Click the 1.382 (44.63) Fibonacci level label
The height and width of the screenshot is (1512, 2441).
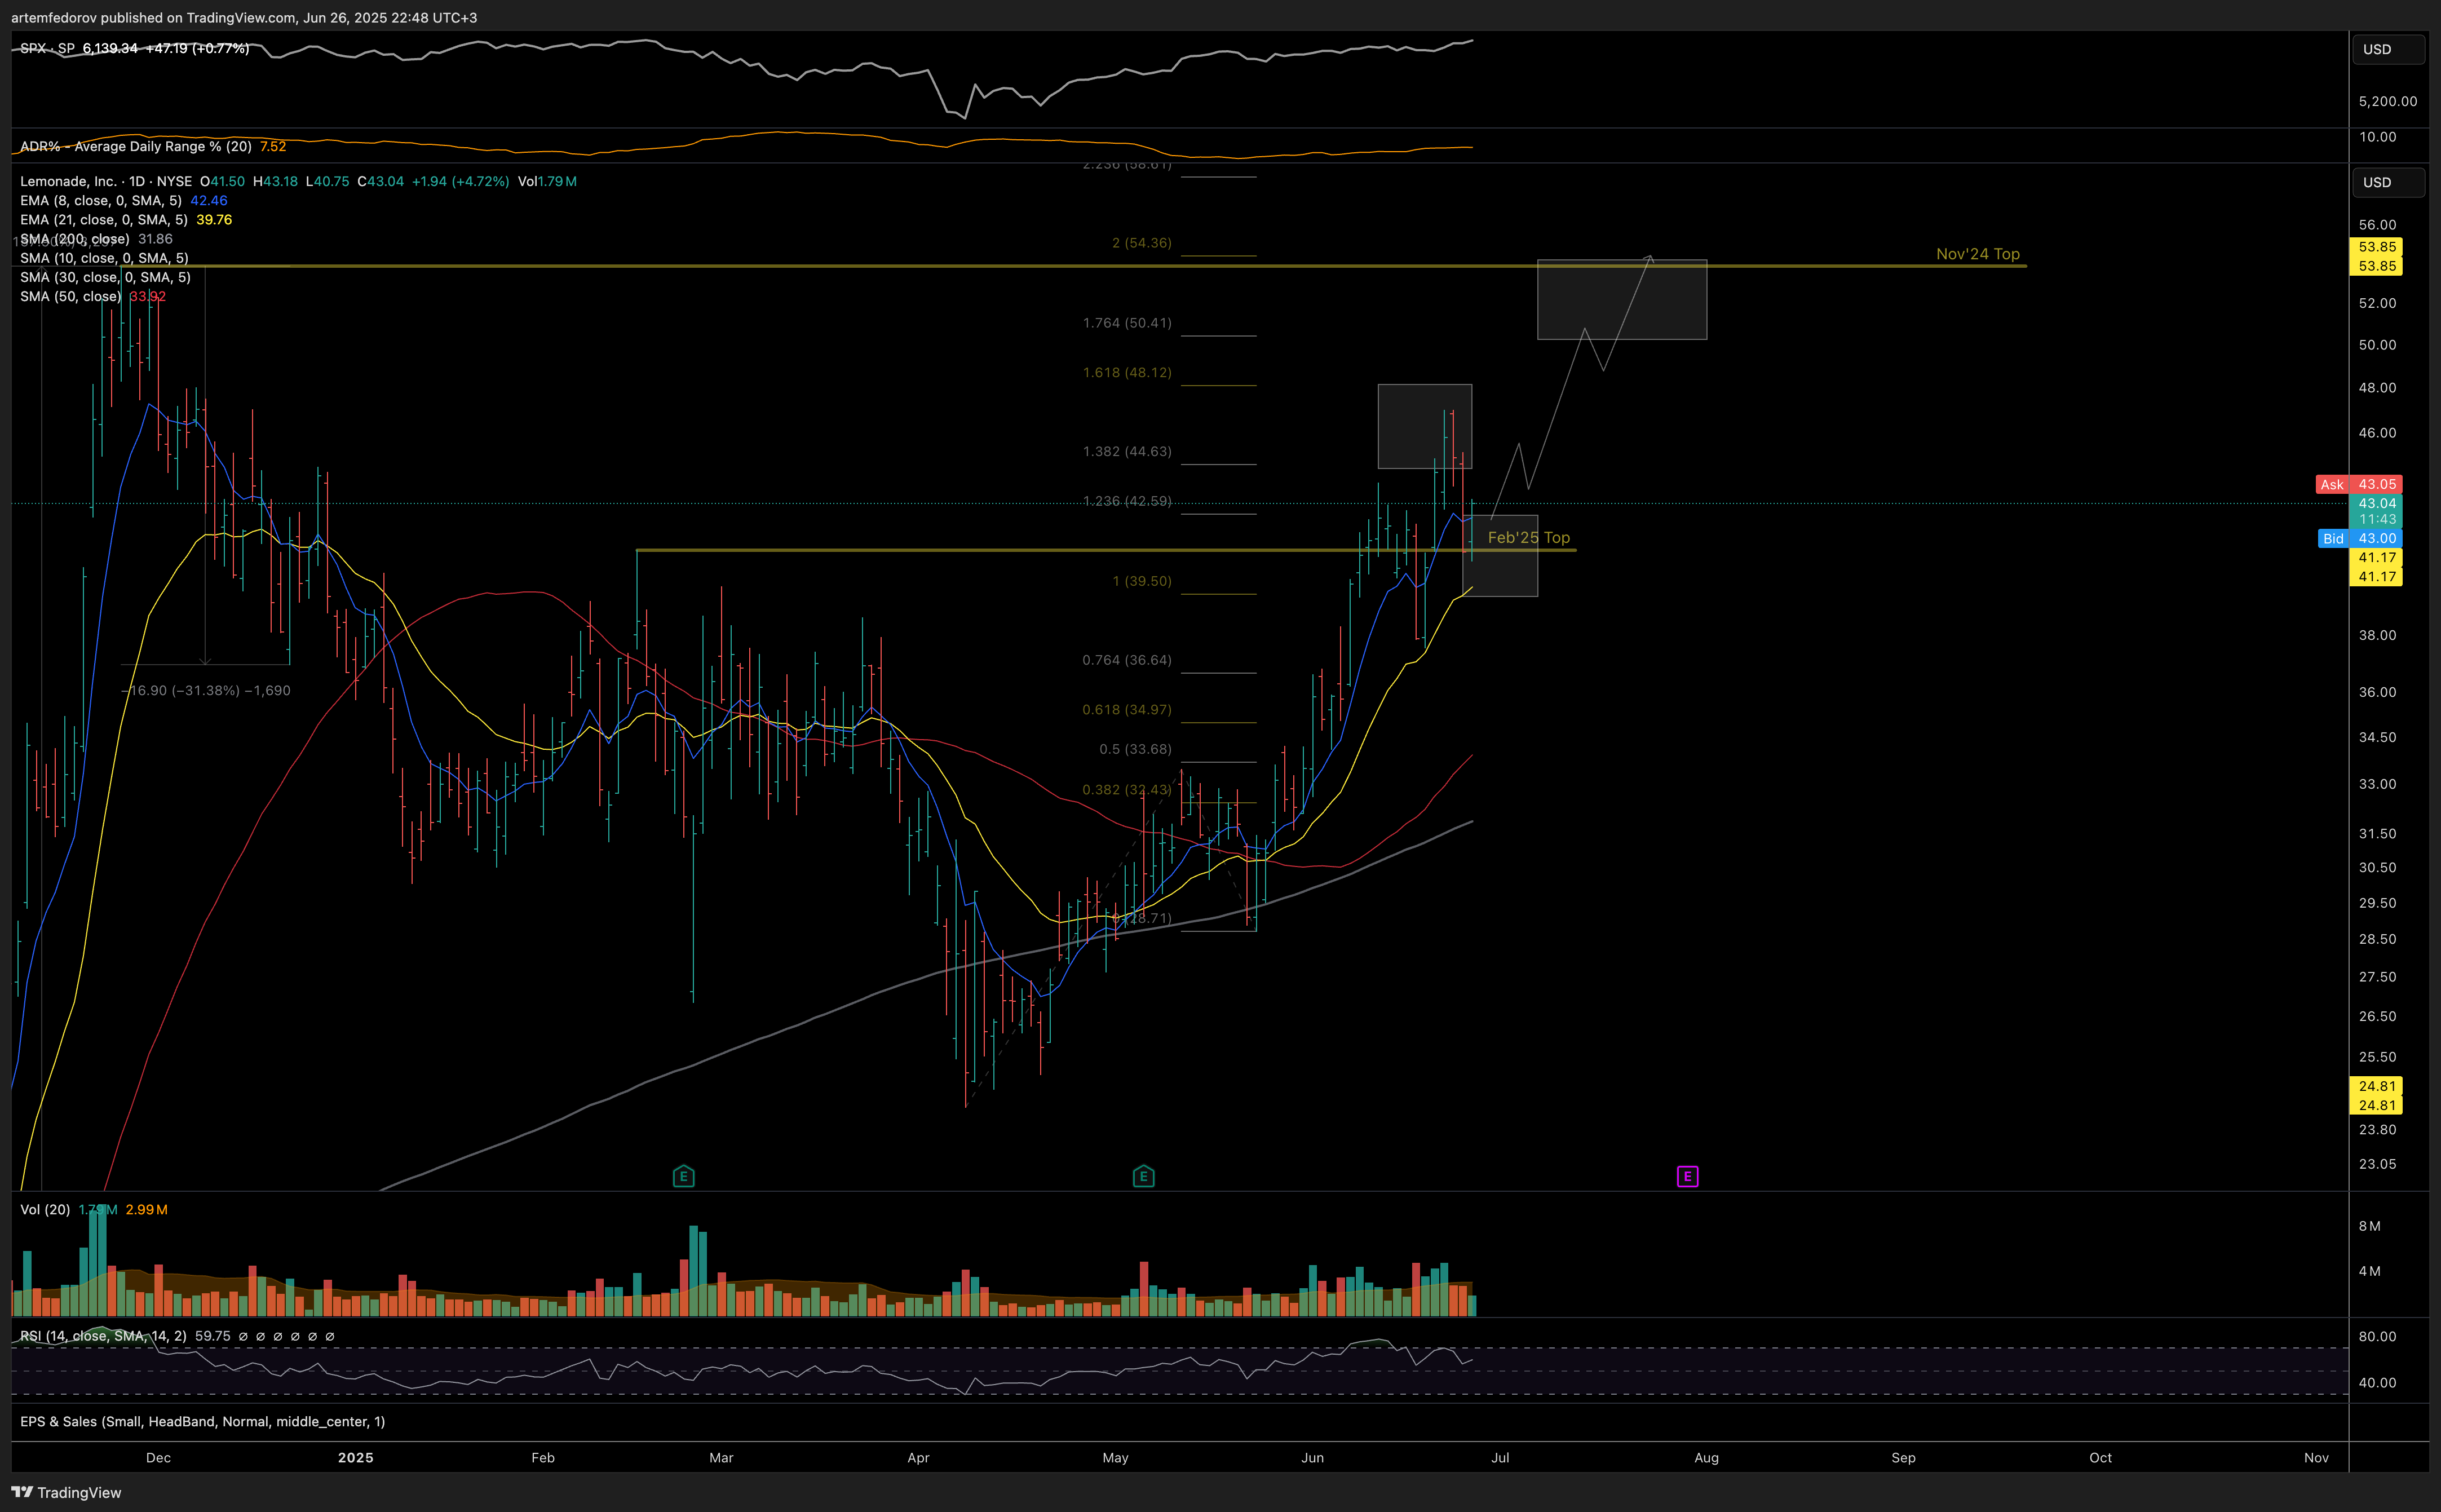[1127, 451]
